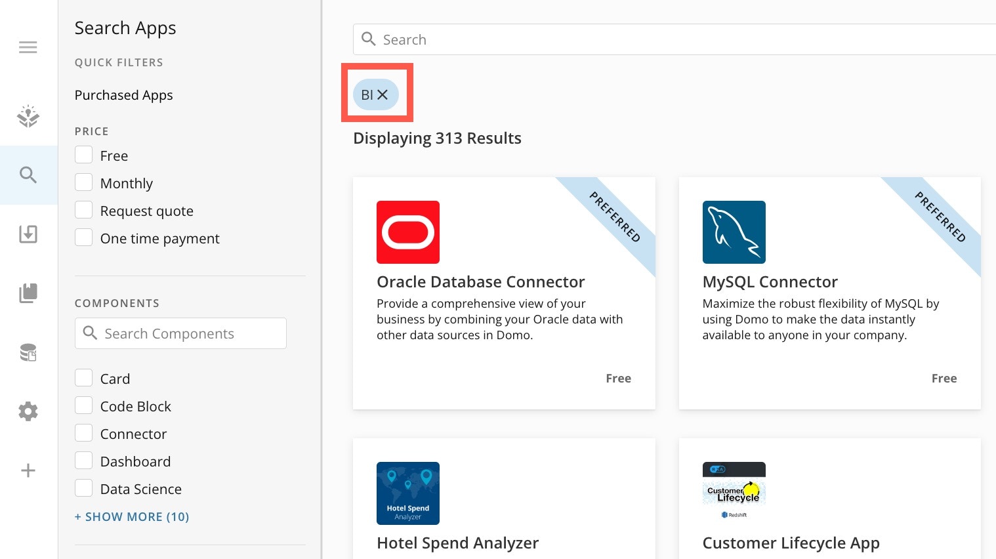Screen dimensions: 996x559
Task: Check the Free price filter
Action: click(x=83, y=155)
